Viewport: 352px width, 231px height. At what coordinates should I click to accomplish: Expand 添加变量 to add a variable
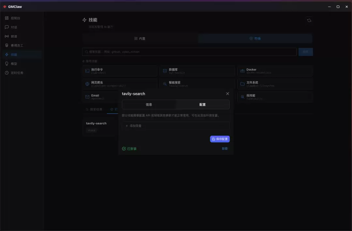click(x=135, y=126)
